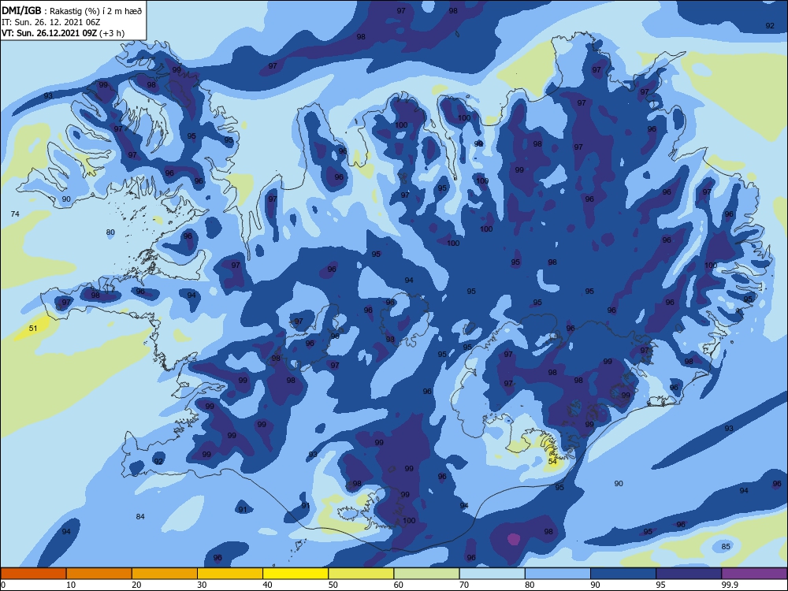Click the "54" humidity value on the map
The height and width of the screenshot is (591, 788).
[x=552, y=461]
